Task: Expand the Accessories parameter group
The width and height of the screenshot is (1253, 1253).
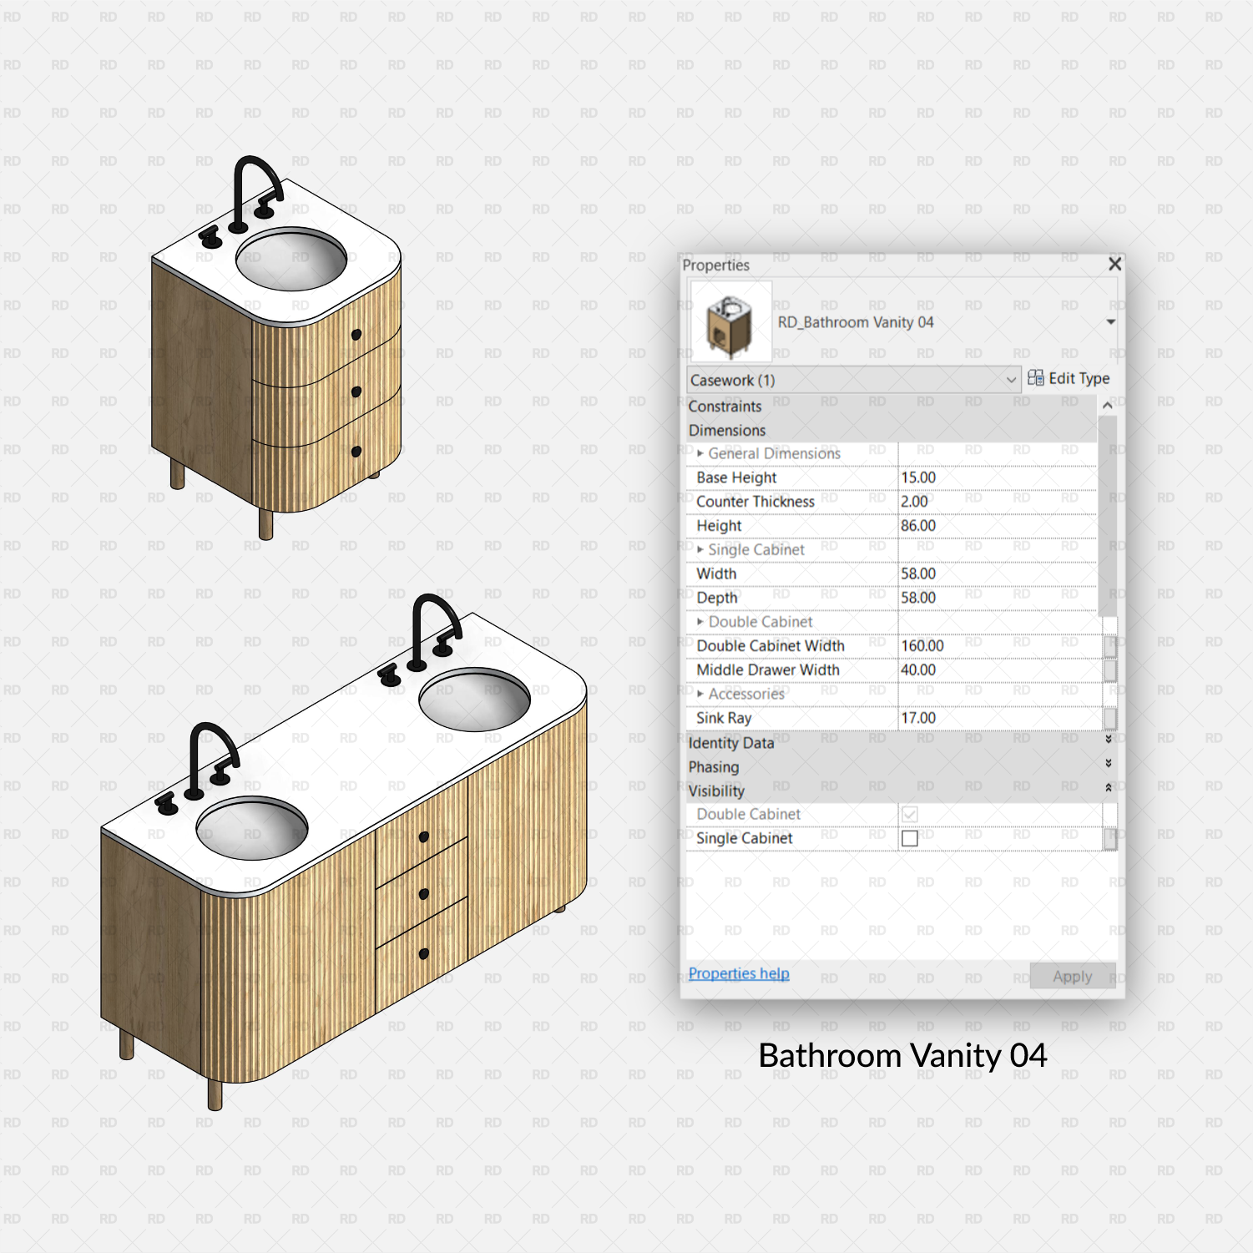Action: [700, 694]
